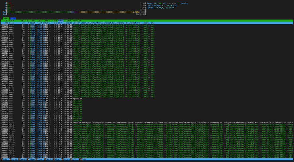Sort by the SHR column header

[47, 21]
